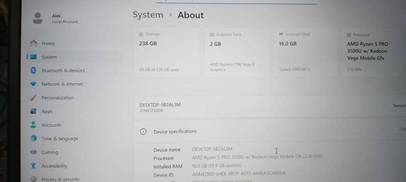The image size is (406, 182).
Task: Click the Device specifications info icon
Action: [x=143, y=131]
